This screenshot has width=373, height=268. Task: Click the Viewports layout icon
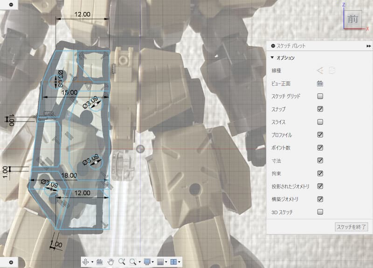pyautogui.click(x=173, y=262)
